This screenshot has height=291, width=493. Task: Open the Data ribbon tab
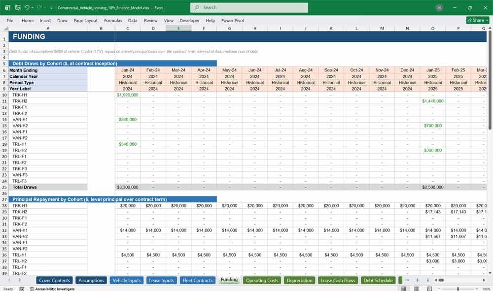click(133, 20)
